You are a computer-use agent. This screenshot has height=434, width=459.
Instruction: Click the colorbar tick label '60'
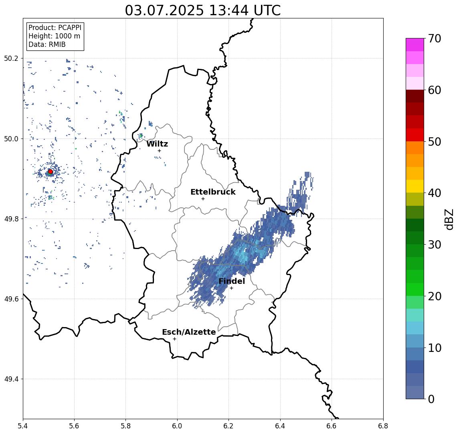click(435, 90)
